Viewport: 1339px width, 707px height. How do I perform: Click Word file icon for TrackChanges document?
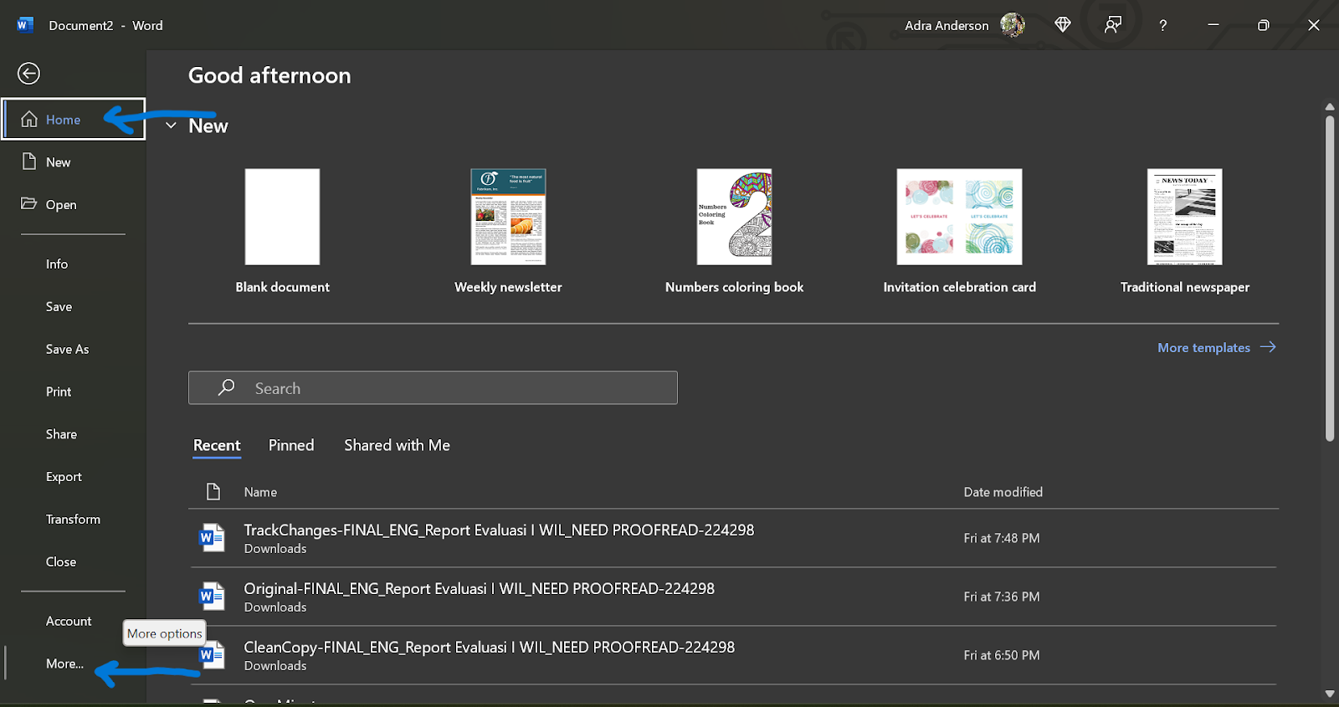tap(212, 538)
